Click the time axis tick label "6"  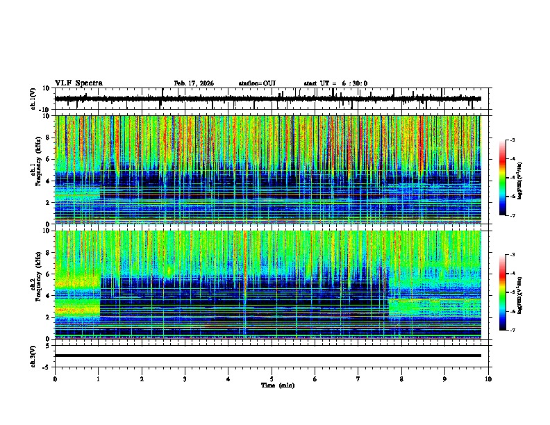point(315,379)
